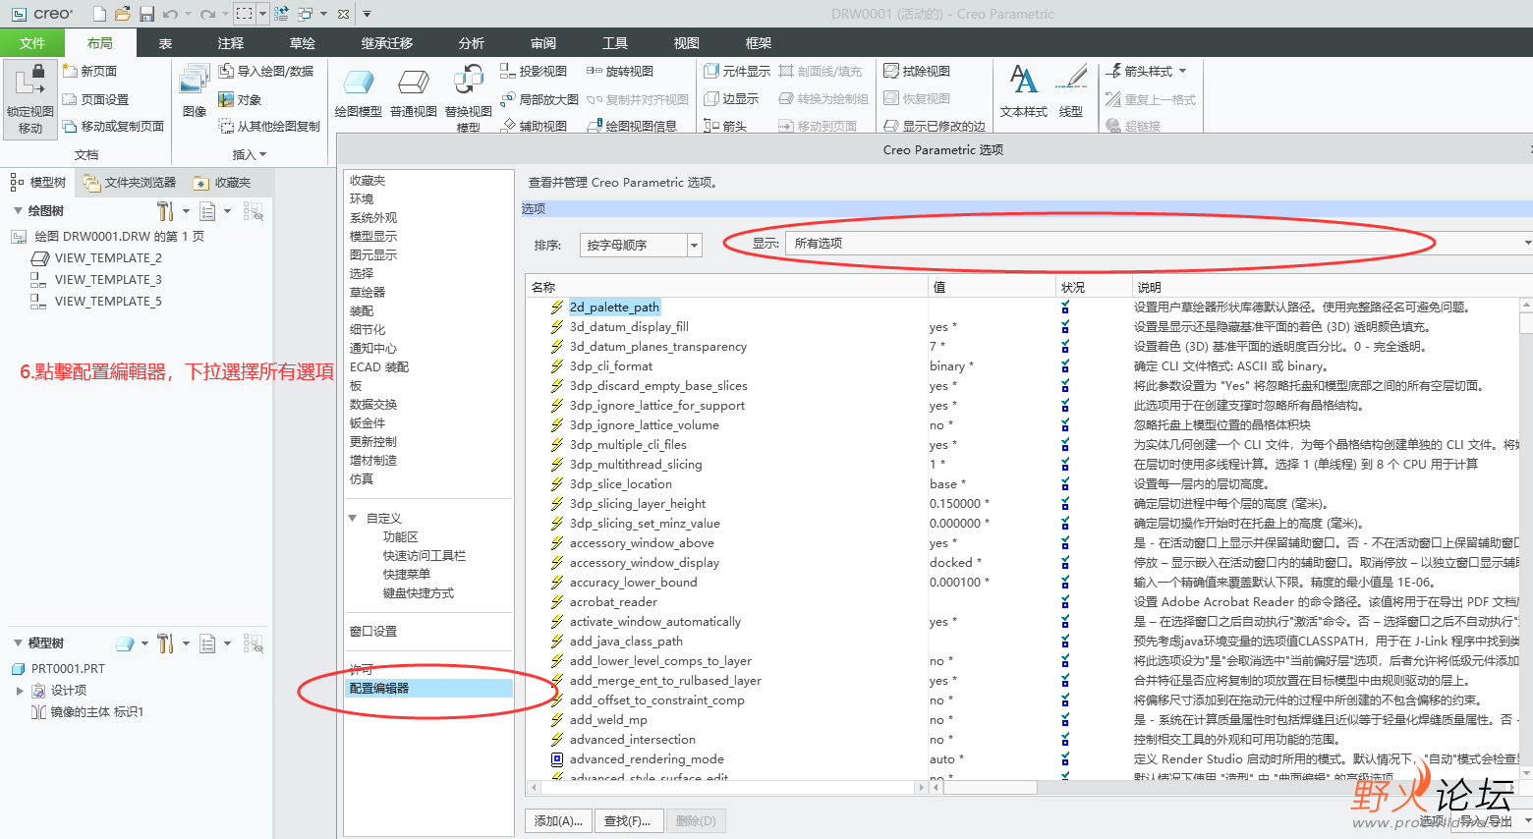Viewport: 1533px width, 839px height.
Task: Click 投影视图 projection view tool
Action: click(x=534, y=71)
